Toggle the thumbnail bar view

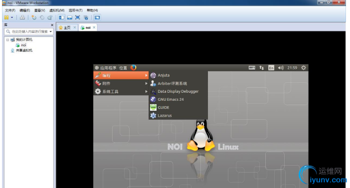[70, 17]
